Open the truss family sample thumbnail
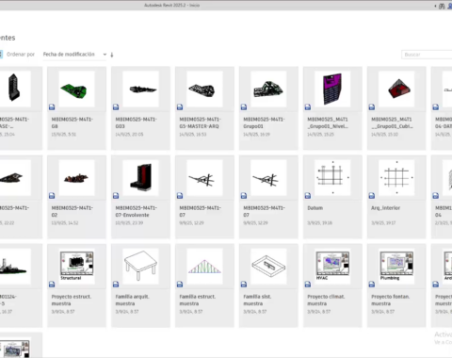452x358 pixels. pos(204,267)
